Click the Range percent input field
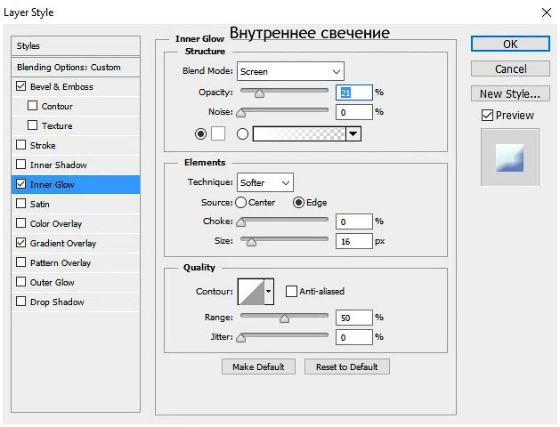 354,317
